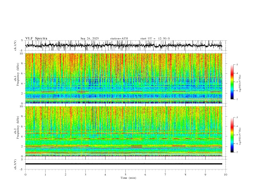
Task: Click the "ch.3(V)" axis label
Action: [x=15, y=164]
